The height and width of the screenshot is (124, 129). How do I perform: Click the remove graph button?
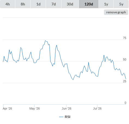[116, 12]
